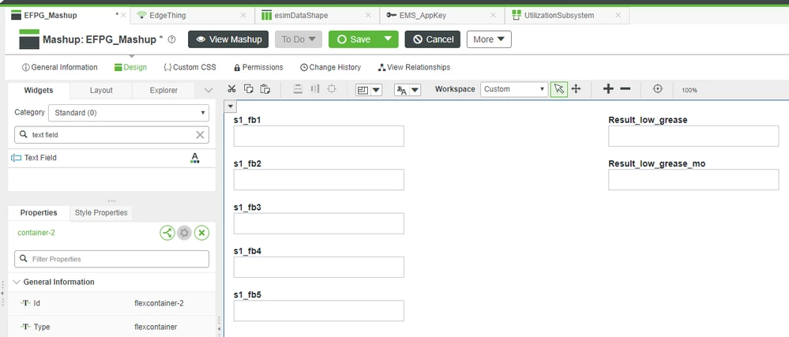The image size is (789, 337).
Task: Click the container-2 gear settings icon
Action: coord(184,233)
